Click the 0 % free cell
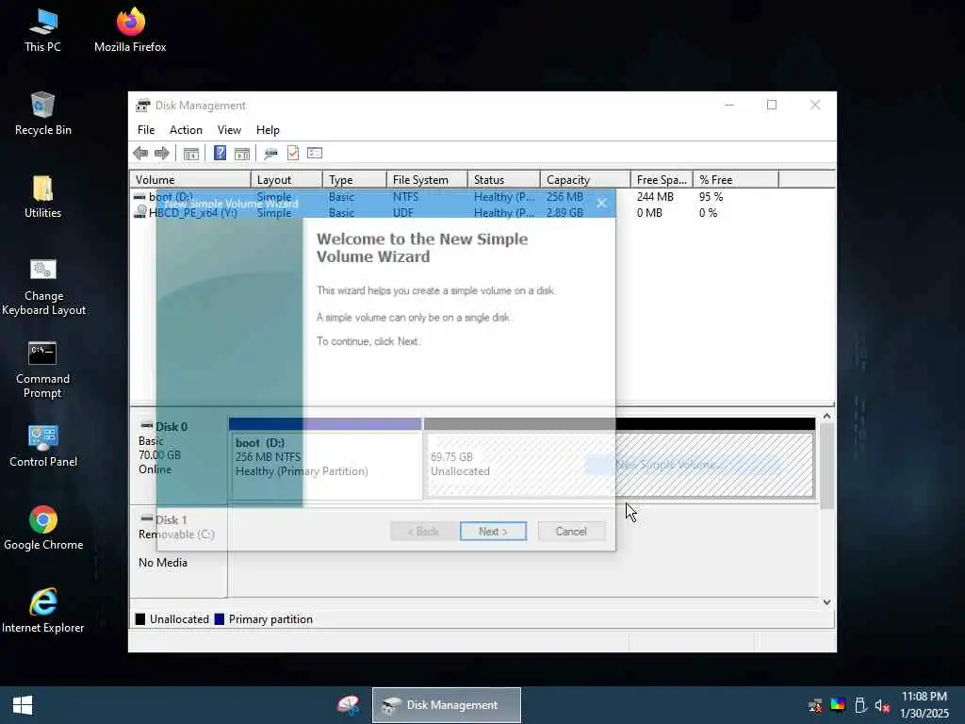The width and height of the screenshot is (965, 724). pyautogui.click(x=709, y=213)
